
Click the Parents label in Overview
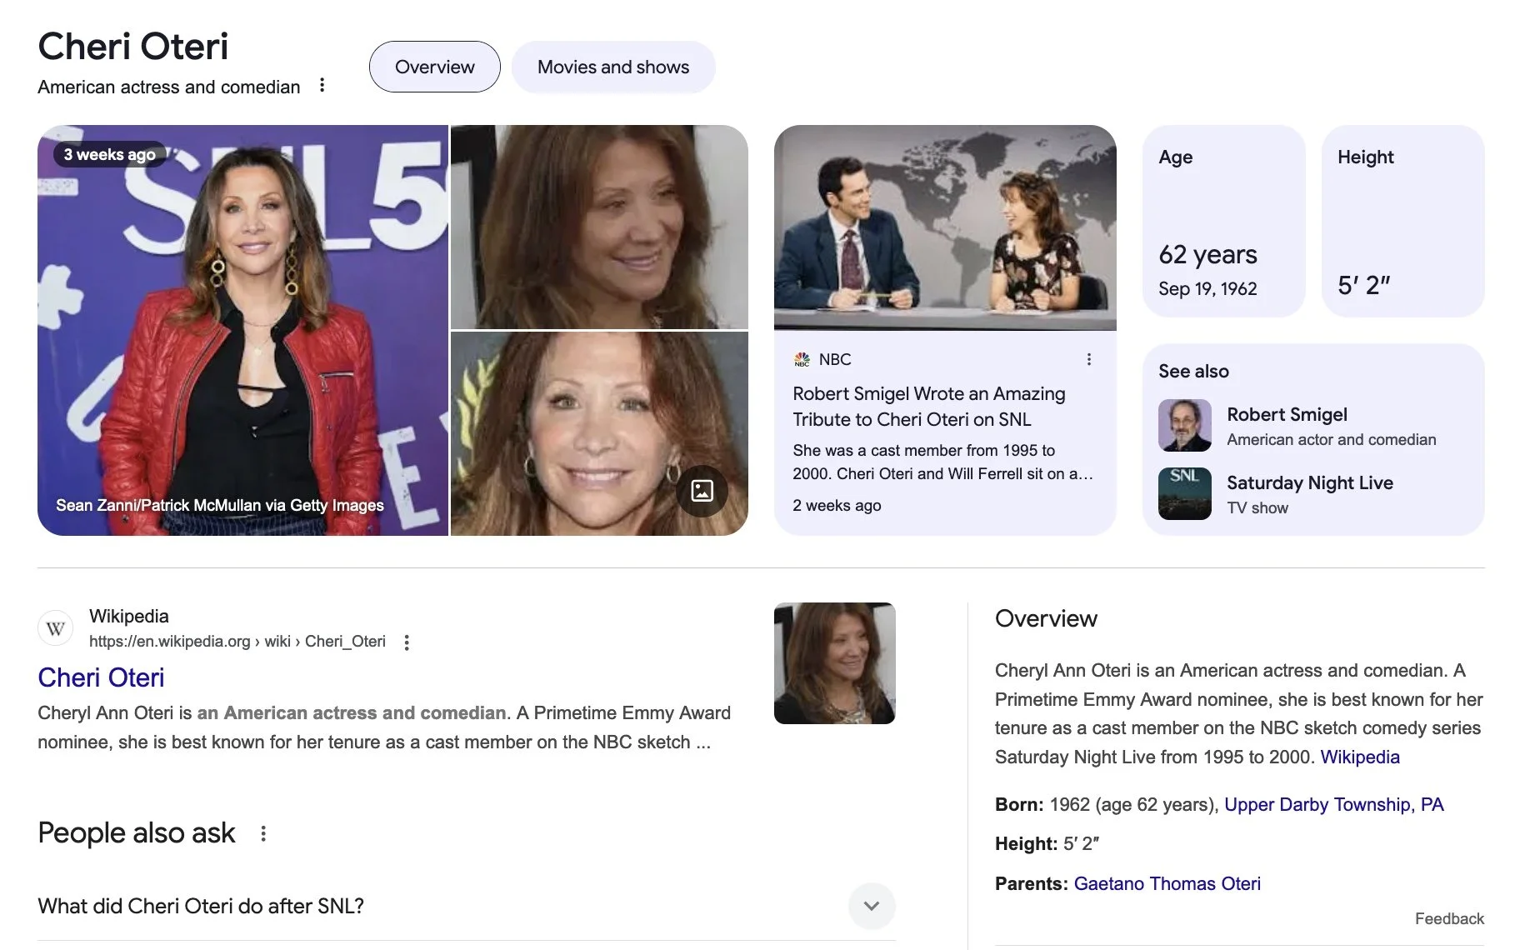click(x=1032, y=883)
